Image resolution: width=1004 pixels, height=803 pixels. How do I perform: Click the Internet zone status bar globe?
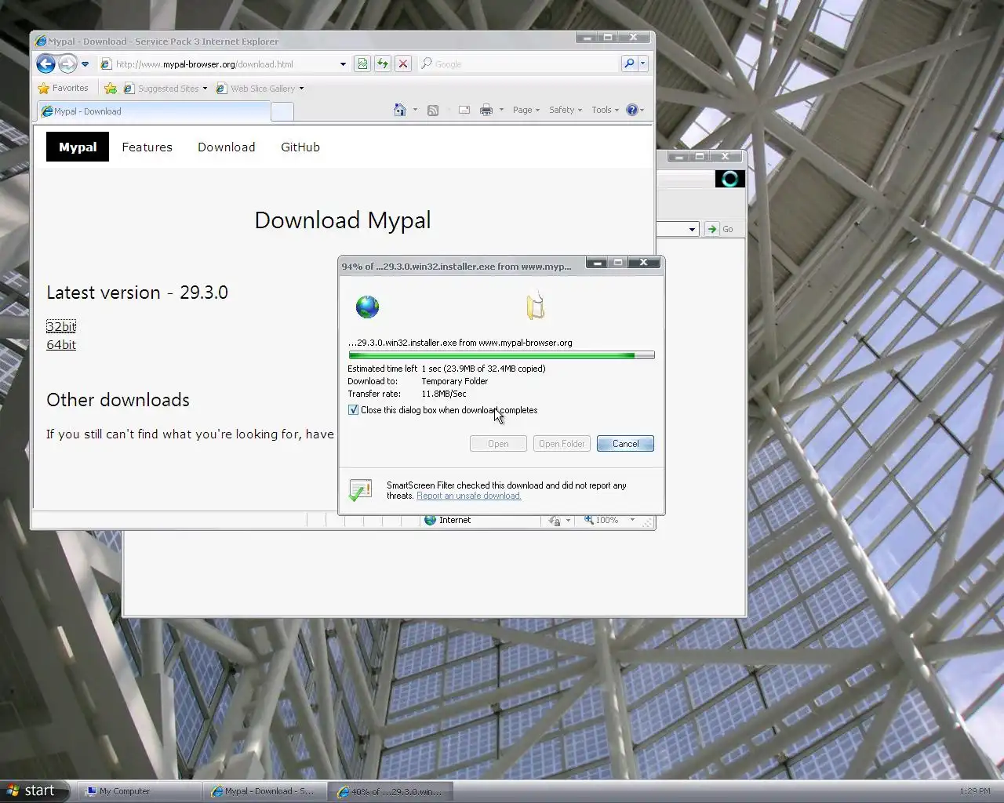pyautogui.click(x=430, y=520)
